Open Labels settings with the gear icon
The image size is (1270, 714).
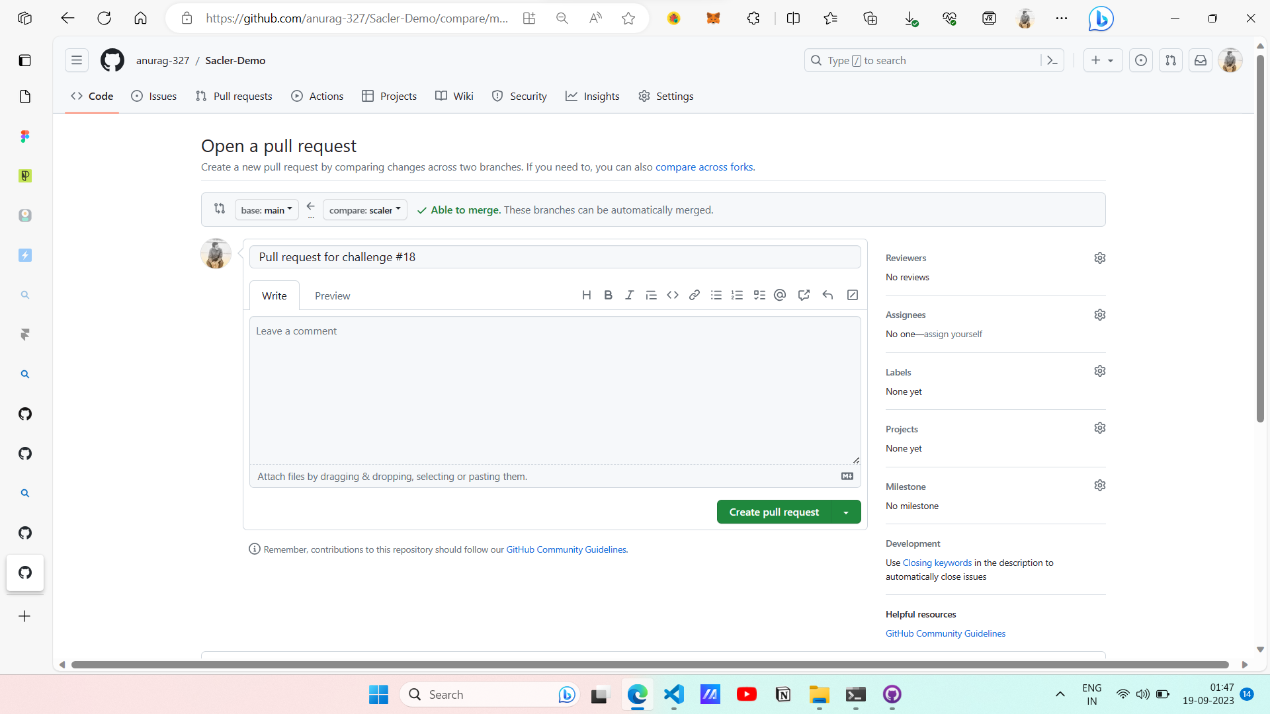pos(1100,371)
